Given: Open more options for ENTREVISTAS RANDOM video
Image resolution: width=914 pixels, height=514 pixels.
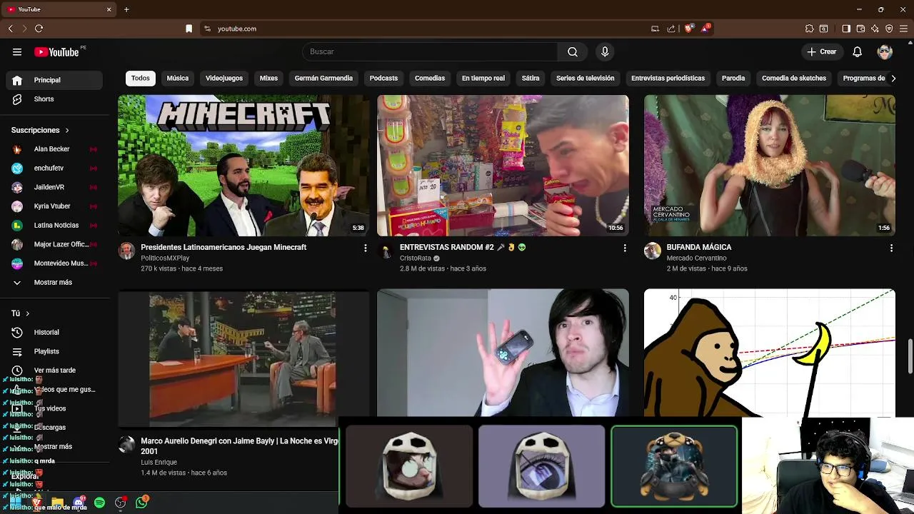Looking at the screenshot, I should [625, 248].
